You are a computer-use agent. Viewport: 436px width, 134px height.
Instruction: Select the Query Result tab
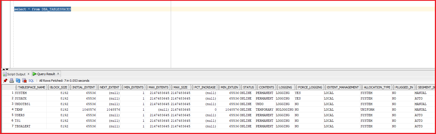pos(44,74)
